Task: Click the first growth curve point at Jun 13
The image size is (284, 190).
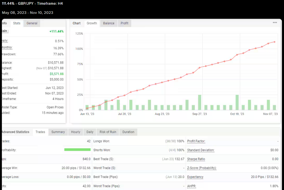Action: tap(87, 108)
